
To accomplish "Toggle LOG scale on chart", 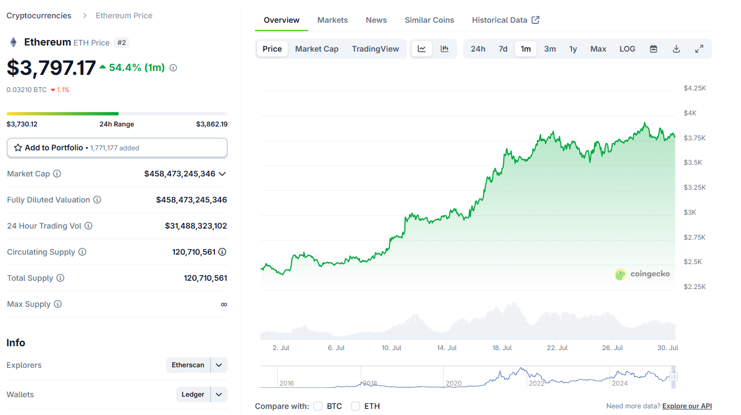I will (x=627, y=49).
